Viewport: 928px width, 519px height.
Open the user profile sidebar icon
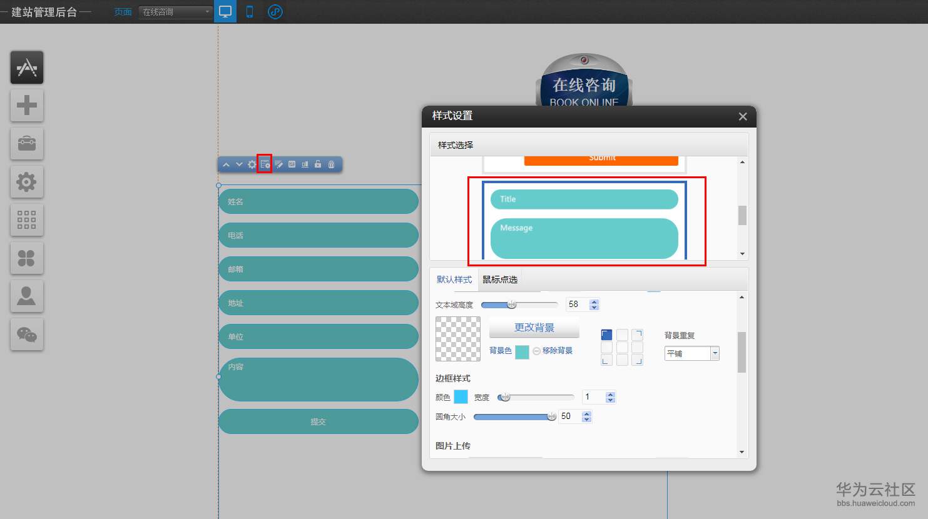pos(27,296)
